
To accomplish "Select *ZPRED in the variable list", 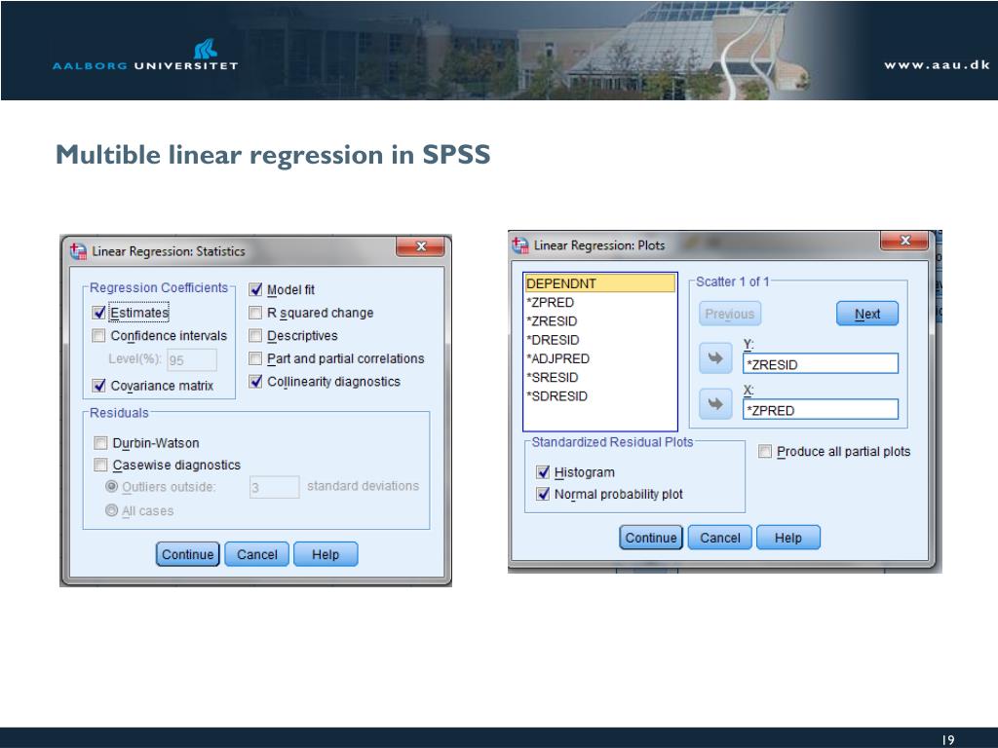I will click(x=600, y=303).
